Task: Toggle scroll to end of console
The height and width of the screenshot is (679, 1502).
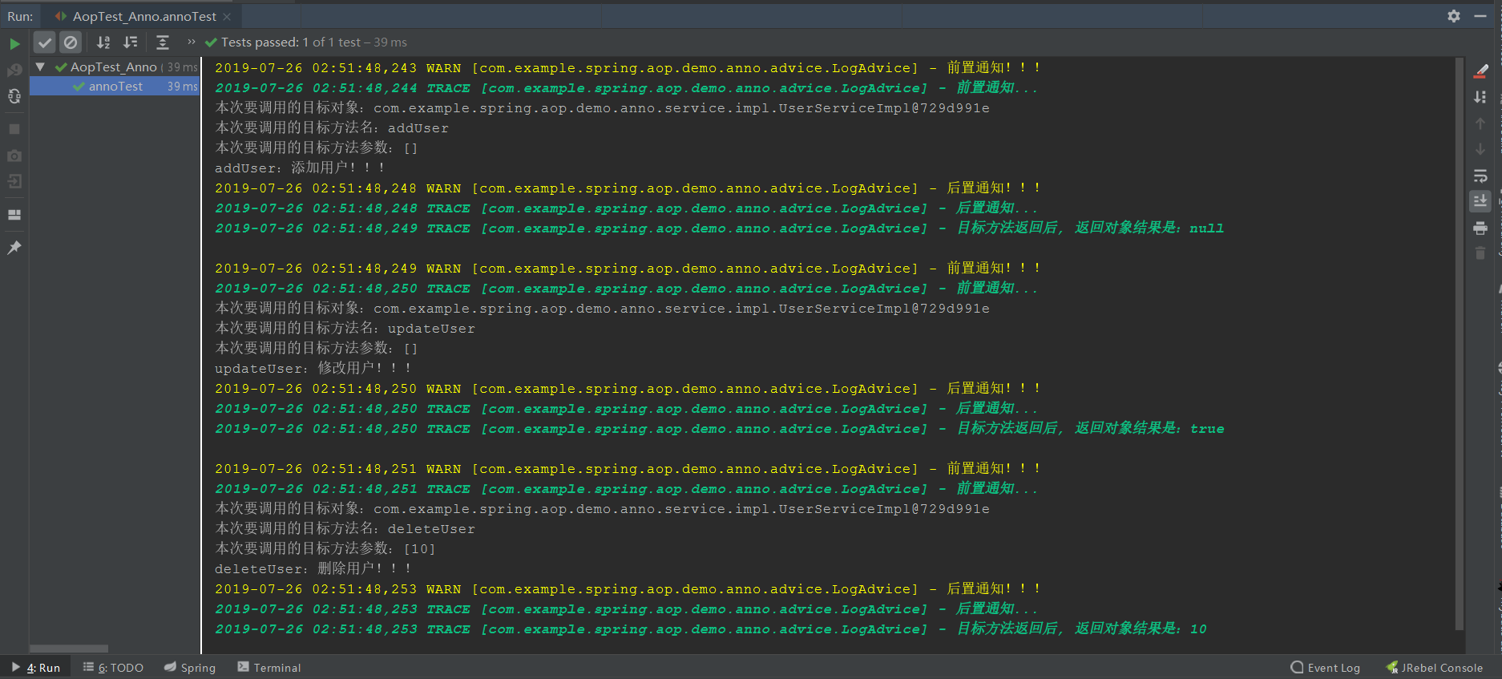Action: pos(1480,200)
